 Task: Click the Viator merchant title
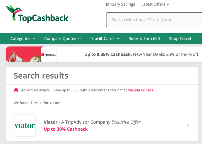(51, 122)
